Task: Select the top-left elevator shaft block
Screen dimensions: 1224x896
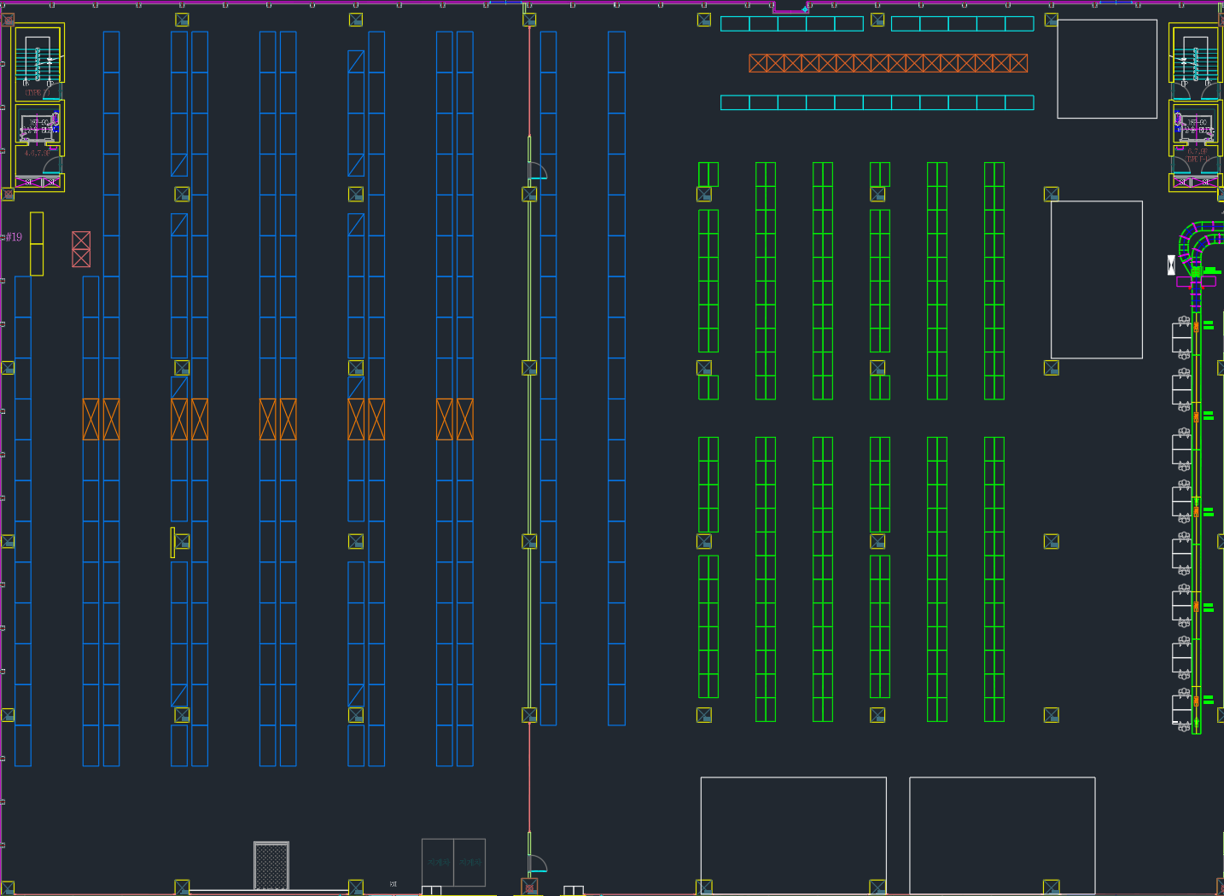Action: 39,127
